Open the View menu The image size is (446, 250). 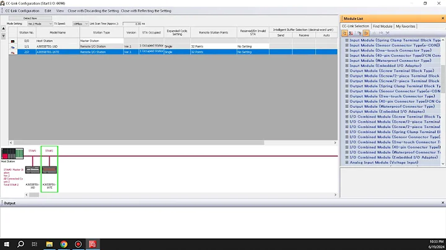coord(59,11)
